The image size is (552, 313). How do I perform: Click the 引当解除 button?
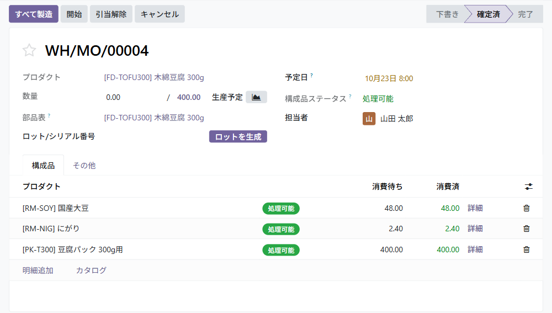[x=111, y=14]
